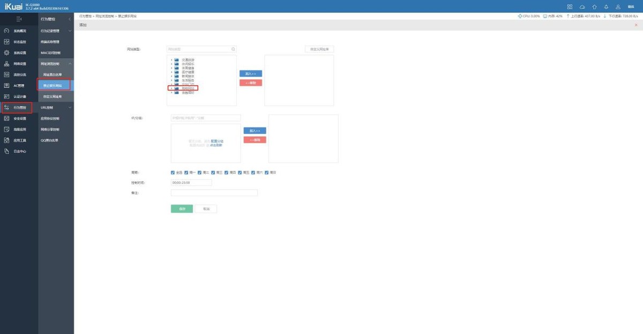Uncheck the 周一 checkbox
The height and width of the screenshot is (334, 643).
(x=186, y=172)
